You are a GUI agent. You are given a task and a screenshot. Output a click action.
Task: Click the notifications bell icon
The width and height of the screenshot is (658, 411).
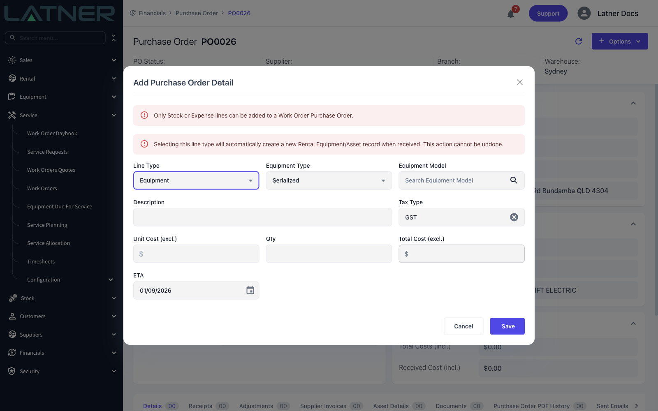pyautogui.click(x=511, y=14)
